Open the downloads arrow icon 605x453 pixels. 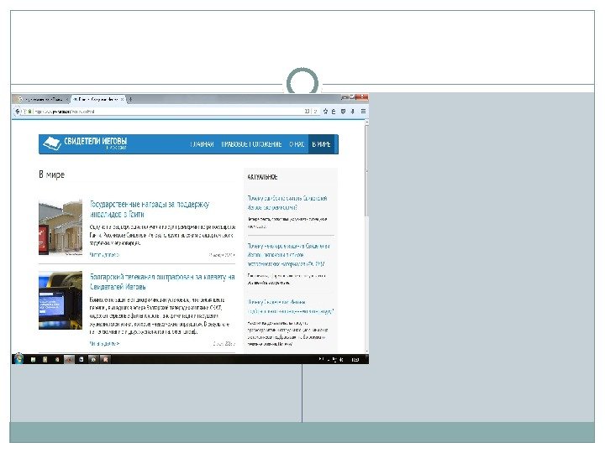(353, 112)
